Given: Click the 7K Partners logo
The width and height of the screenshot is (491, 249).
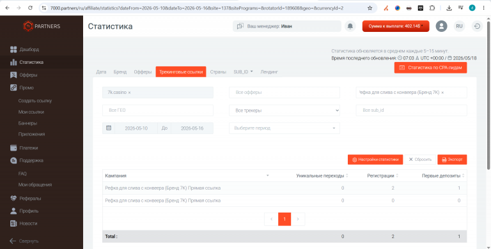Looking at the screenshot, I should click(42, 26).
